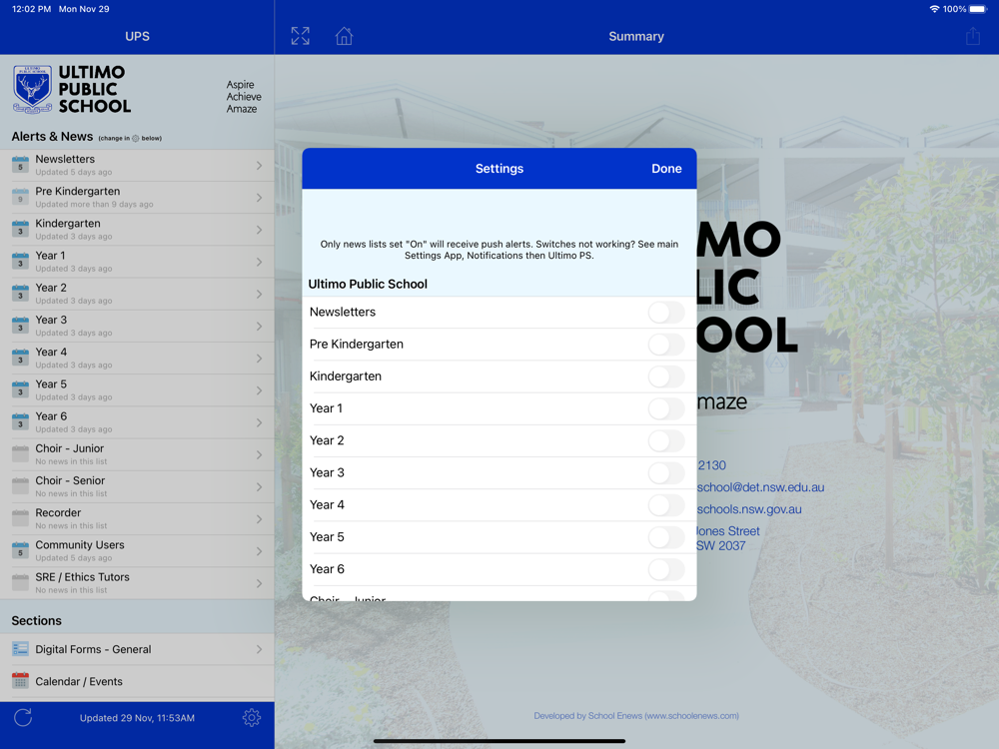This screenshot has width=999, height=749.
Task: Tap the Pre Kindergarten calendar icon
Action: click(20, 196)
